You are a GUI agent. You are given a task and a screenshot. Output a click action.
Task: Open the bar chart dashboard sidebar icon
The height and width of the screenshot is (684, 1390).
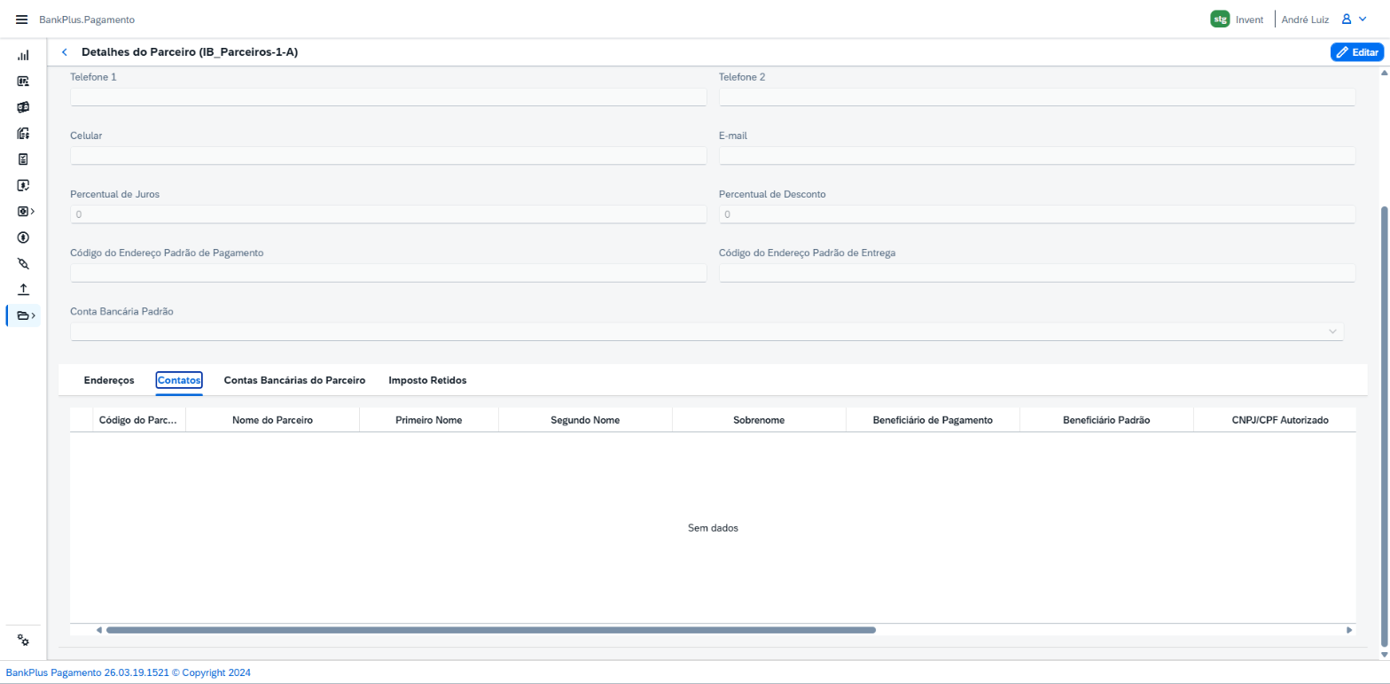[23, 55]
